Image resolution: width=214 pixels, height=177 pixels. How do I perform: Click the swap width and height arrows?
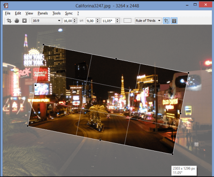[81, 21]
